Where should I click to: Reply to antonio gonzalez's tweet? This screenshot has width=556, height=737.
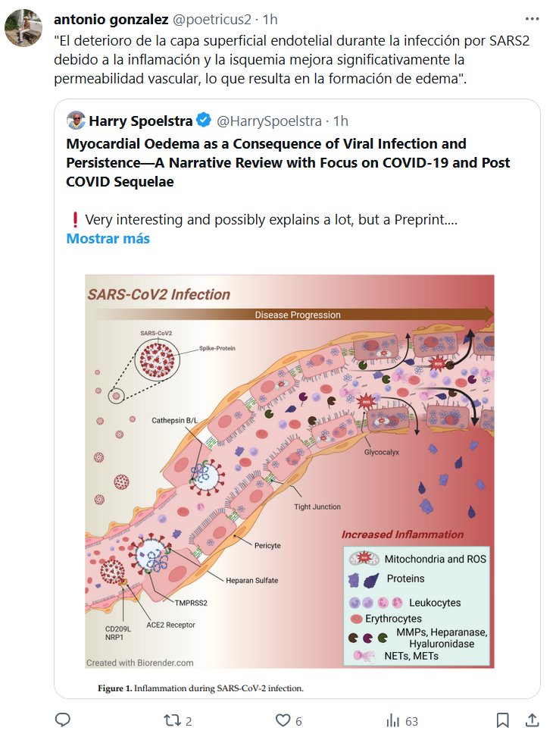pos(63,720)
